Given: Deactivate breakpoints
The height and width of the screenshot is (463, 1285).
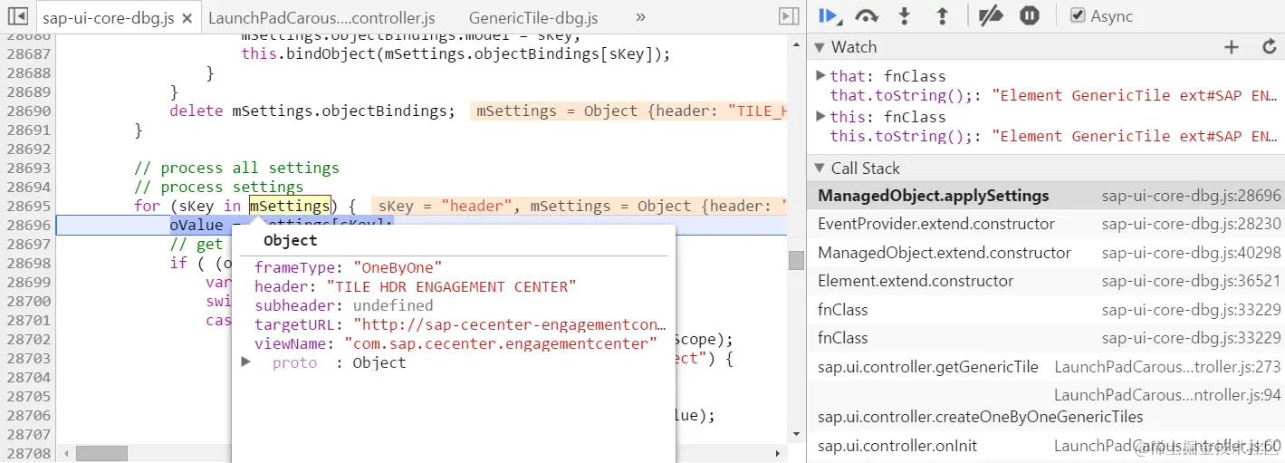Looking at the screenshot, I should 991,15.
